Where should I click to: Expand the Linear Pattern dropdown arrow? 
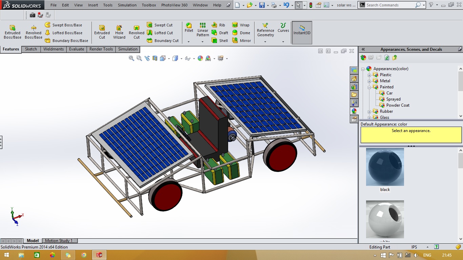click(202, 42)
